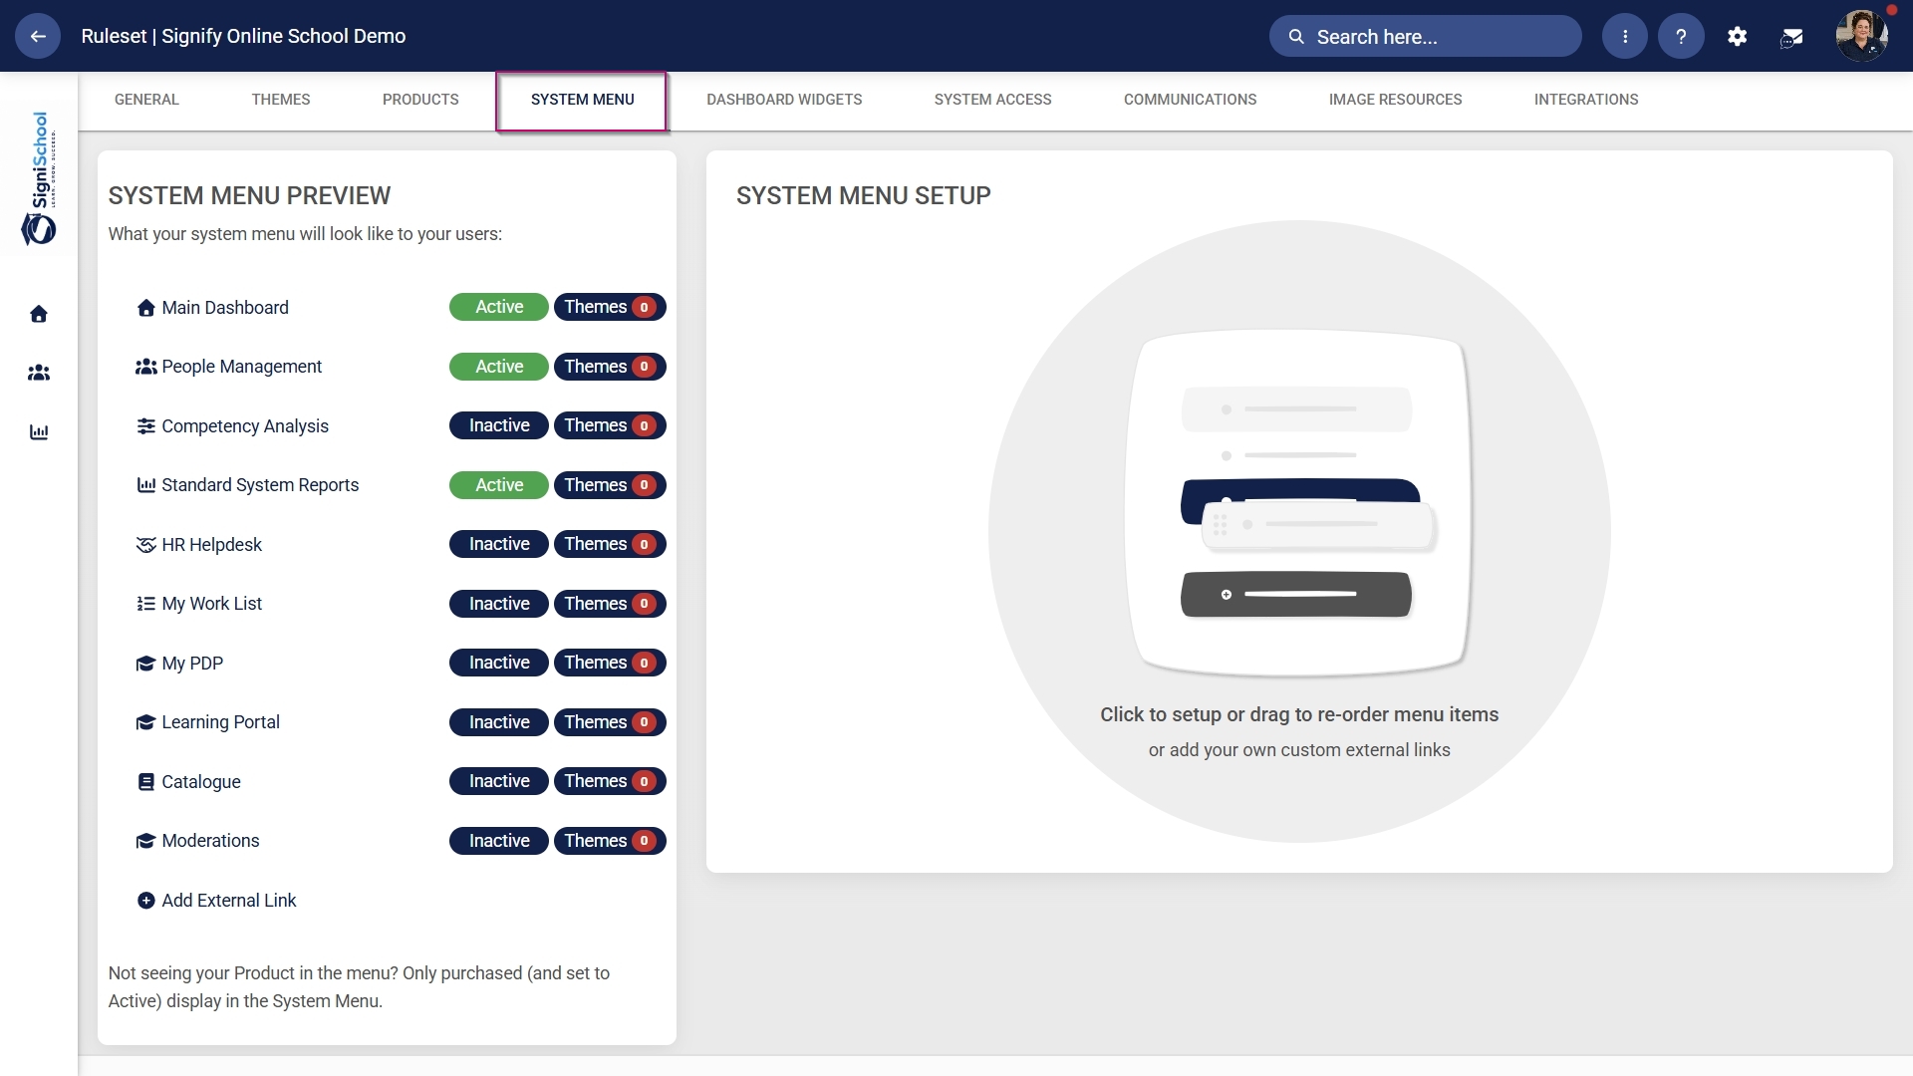Open the three-dot more options menu
Image resolution: width=1913 pixels, height=1076 pixels.
1625,37
